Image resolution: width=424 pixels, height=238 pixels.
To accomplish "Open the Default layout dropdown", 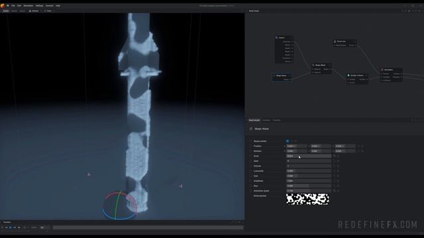I will [x=34, y=11].
